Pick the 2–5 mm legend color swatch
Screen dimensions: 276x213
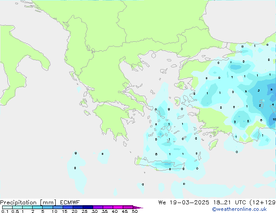(37, 207)
